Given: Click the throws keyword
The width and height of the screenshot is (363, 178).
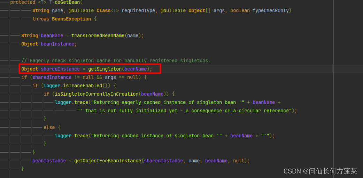Looking at the screenshot, I should click(41, 19).
